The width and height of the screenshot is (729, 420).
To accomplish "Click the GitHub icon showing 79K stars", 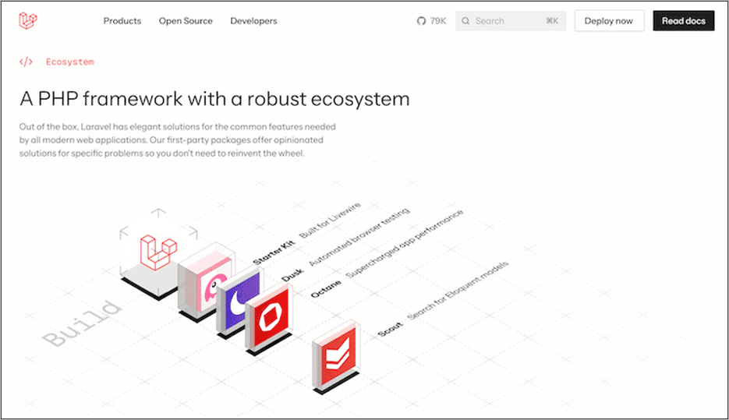I will [421, 21].
